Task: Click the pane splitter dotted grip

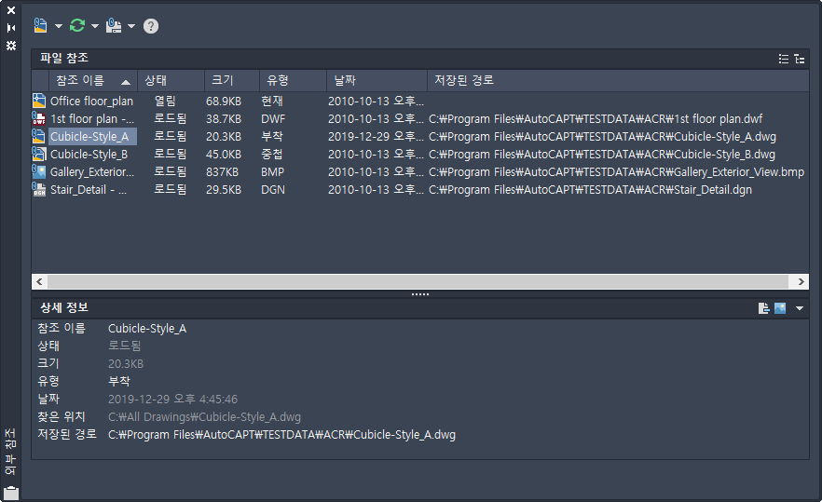Action: 420,294
